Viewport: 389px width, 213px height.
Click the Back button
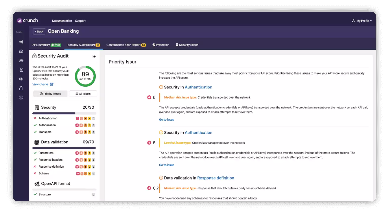[x=39, y=31]
